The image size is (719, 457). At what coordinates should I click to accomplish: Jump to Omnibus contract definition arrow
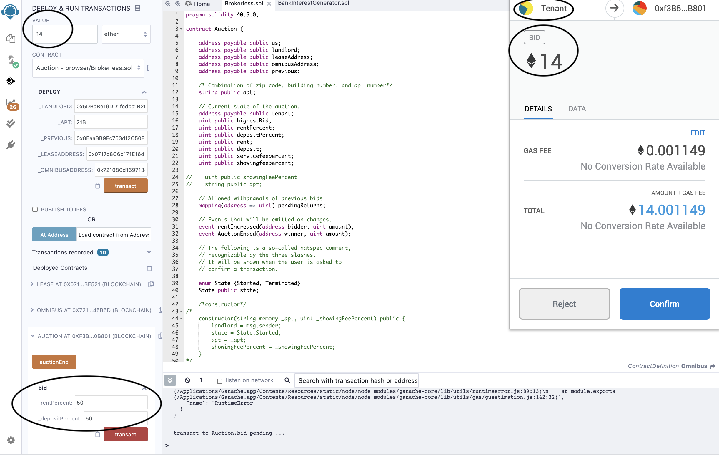click(713, 366)
